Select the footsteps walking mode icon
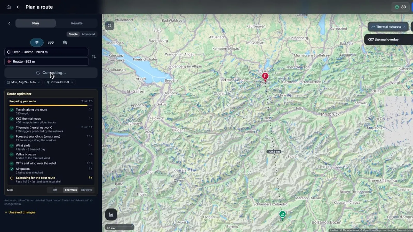 65,43
